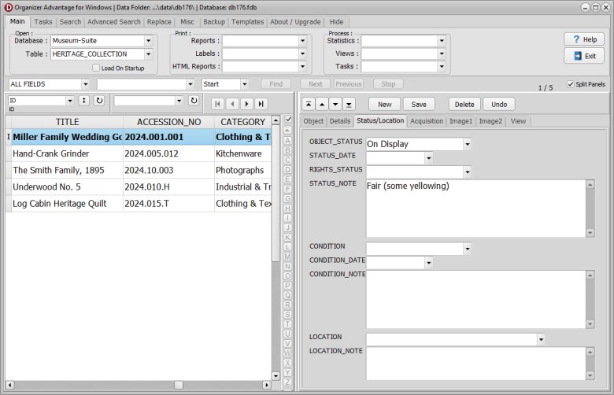Open the OBJECT_STATUS dropdown

467,144
